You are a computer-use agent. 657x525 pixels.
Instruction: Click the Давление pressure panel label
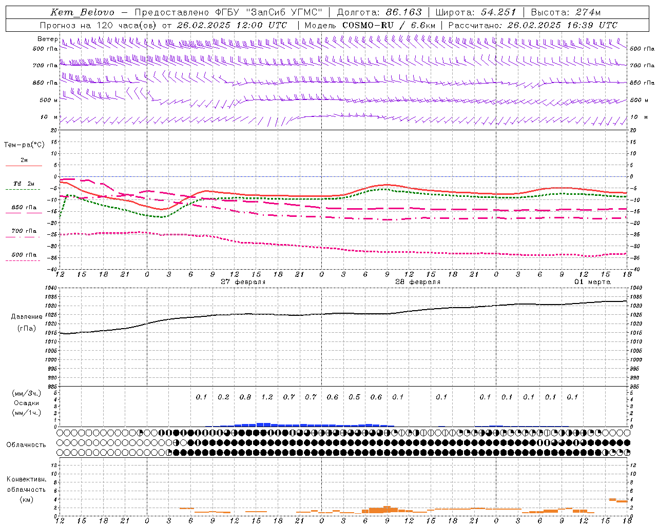(x=27, y=317)
